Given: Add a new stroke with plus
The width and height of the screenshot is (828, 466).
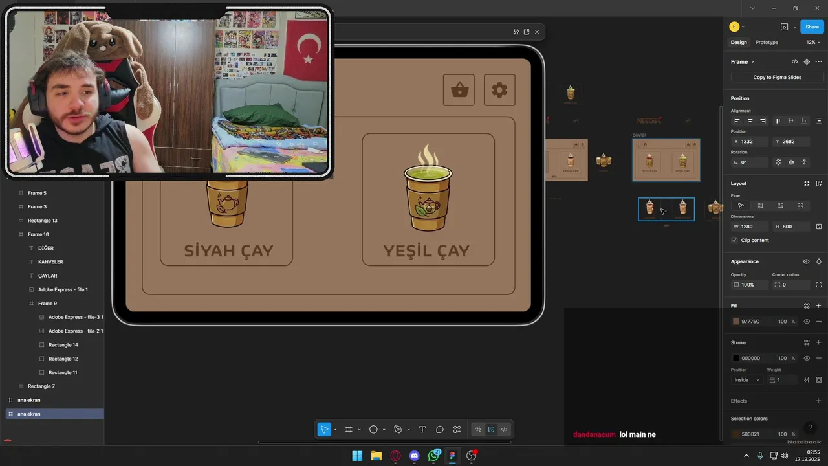Looking at the screenshot, I should pyautogui.click(x=819, y=343).
